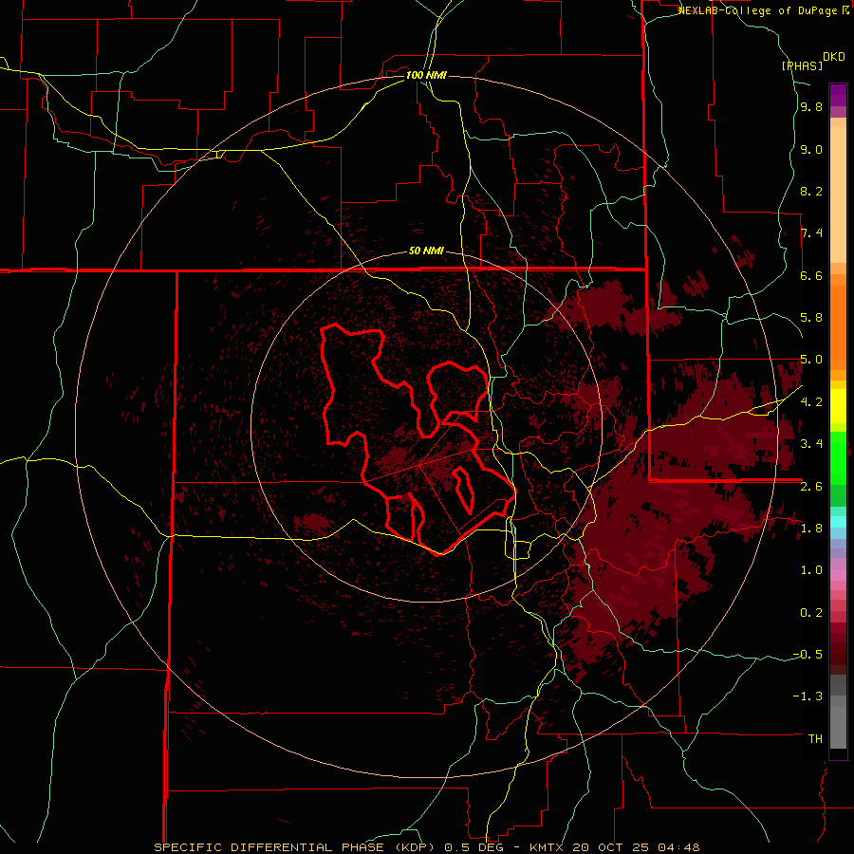Select the bright green color bar segment

pyautogui.click(x=838, y=457)
